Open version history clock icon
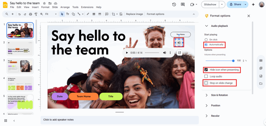This screenshot has height=126, width=266. tap(174, 4)
